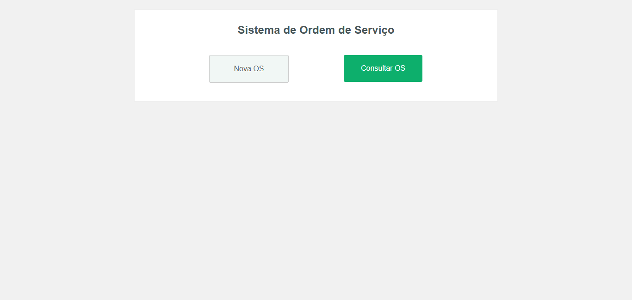Click the white card between the two buttons
This screenshot has height=300, width=632.
pyautogui.click(x=316, y=69)
